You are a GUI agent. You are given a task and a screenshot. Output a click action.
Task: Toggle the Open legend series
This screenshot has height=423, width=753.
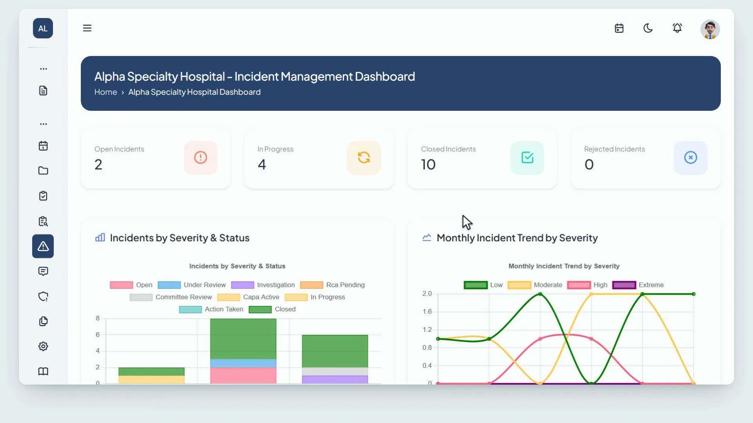[x=131, y=285]
